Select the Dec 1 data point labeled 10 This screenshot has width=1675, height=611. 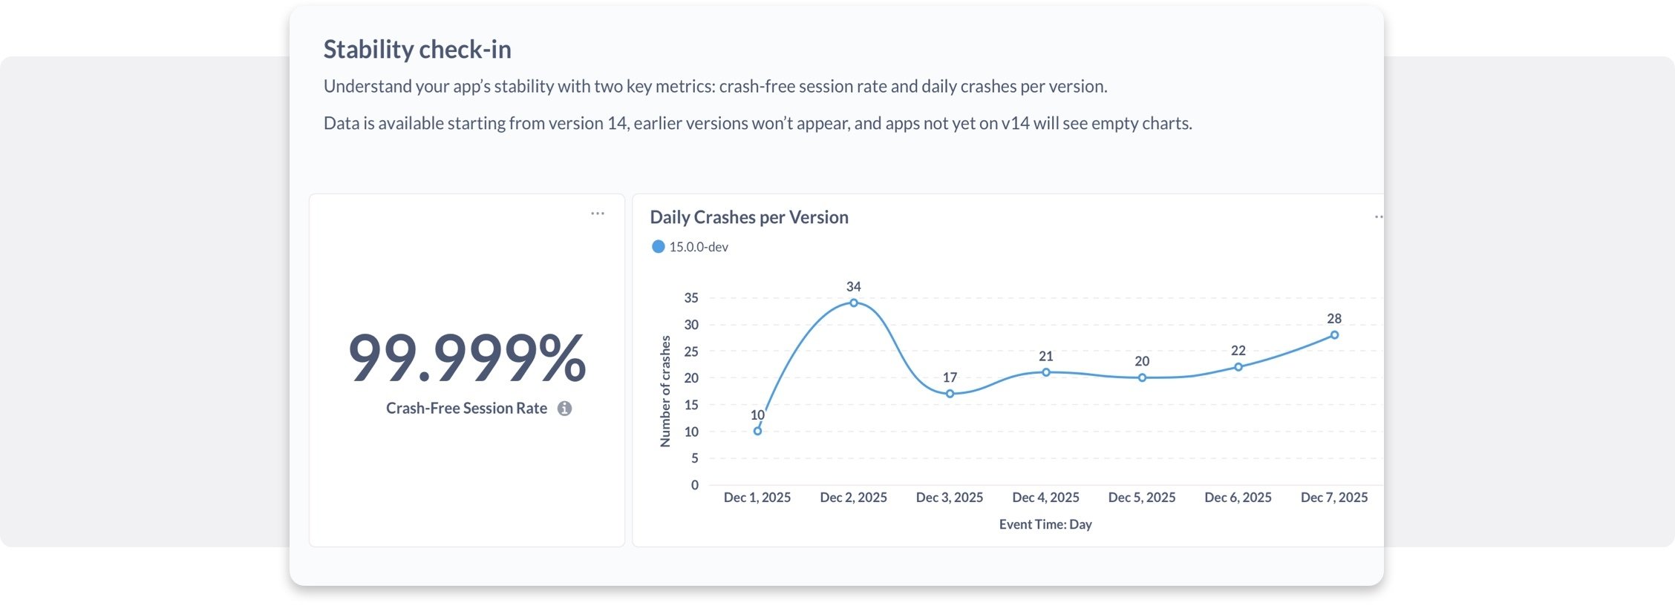757,431
